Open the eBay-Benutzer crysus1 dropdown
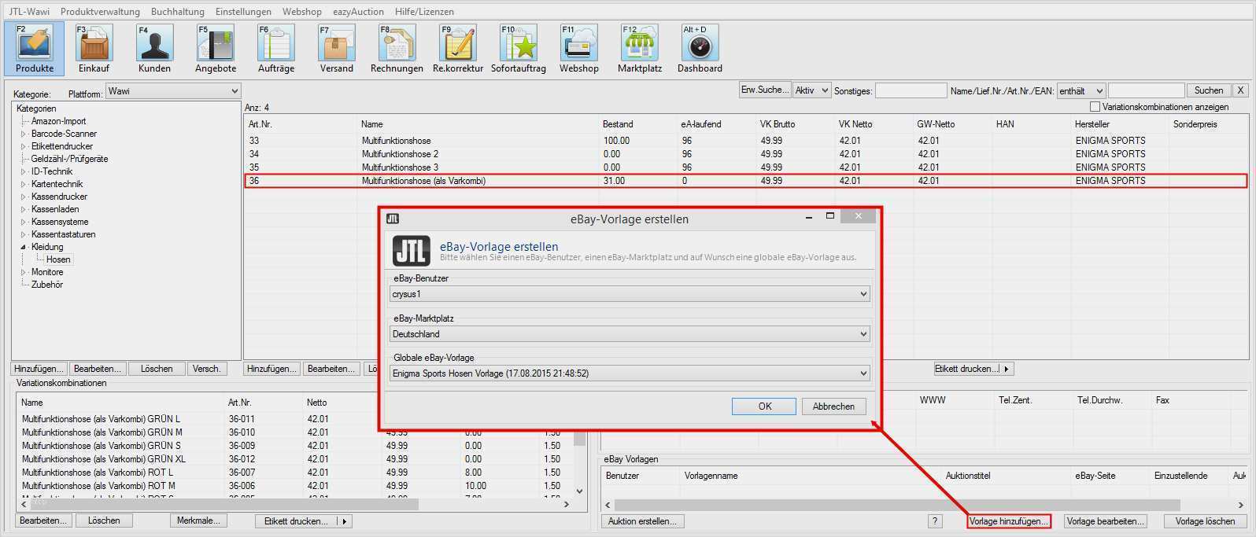The height and width of the screenshot is (537, 1256). pyautogui.click(x=630, y=294)
